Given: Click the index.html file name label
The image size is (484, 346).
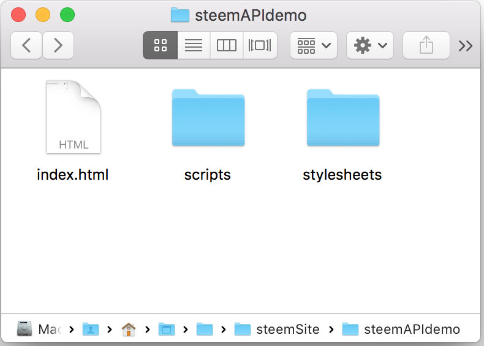Looking at the screenshot, I should point(72,175).
